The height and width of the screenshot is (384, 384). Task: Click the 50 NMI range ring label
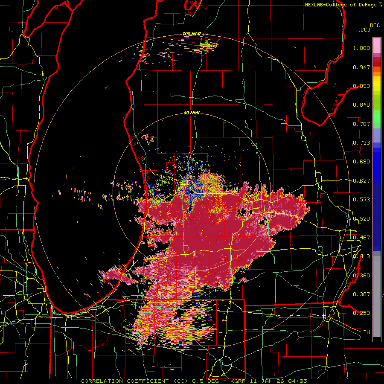(192, 113)
